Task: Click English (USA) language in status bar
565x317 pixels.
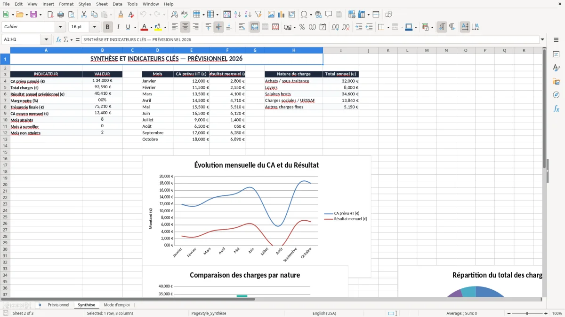Action: click(324, 313)
